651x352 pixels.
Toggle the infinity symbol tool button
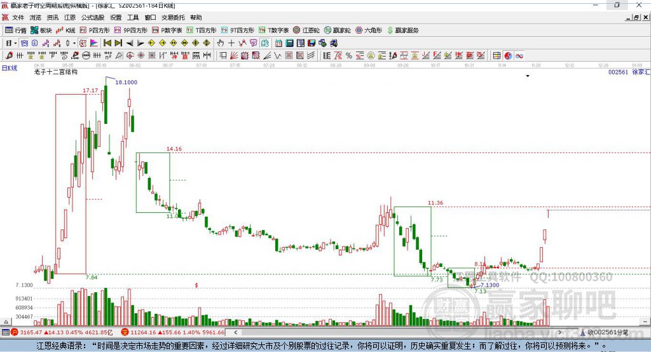point(519,55)
